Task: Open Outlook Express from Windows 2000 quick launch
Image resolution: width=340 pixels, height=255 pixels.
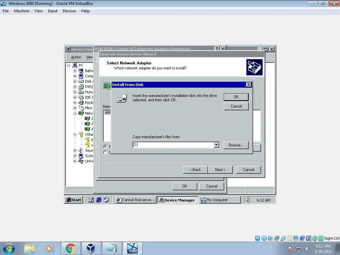Action: (106, 200)
